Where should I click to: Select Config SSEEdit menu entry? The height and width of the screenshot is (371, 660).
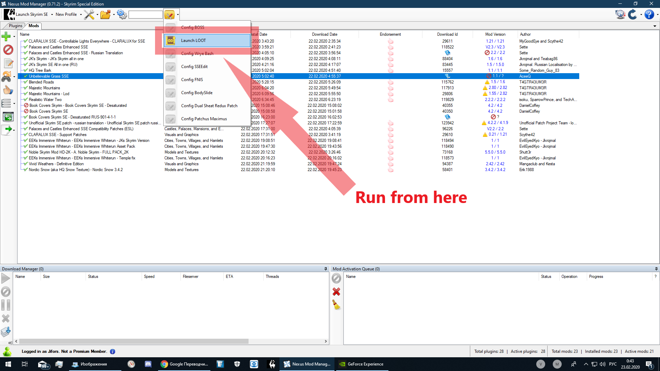coord(207,67)
